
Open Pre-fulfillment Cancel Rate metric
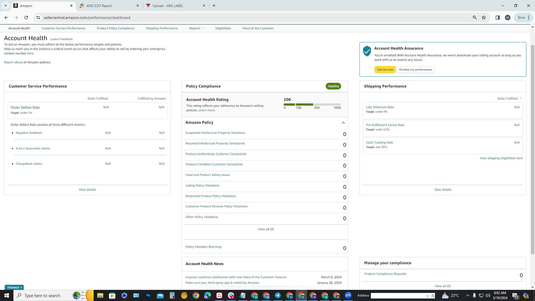click(x=385, y=125)
